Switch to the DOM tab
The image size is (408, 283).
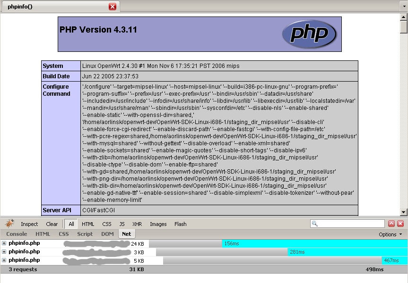tap(107, 234)
